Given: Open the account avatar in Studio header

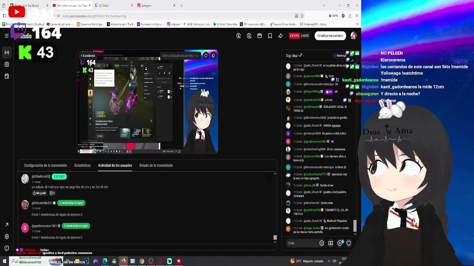Looking at the screenshot, I should 354,36.
